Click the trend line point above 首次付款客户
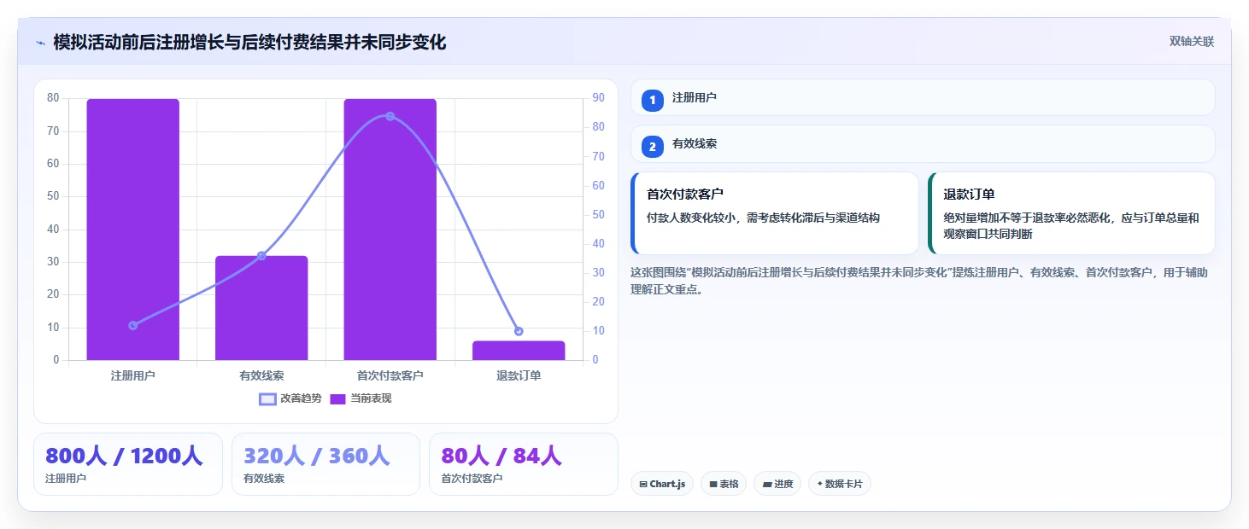The height and width of the screenshot is (529, 1249). (390, 116)
